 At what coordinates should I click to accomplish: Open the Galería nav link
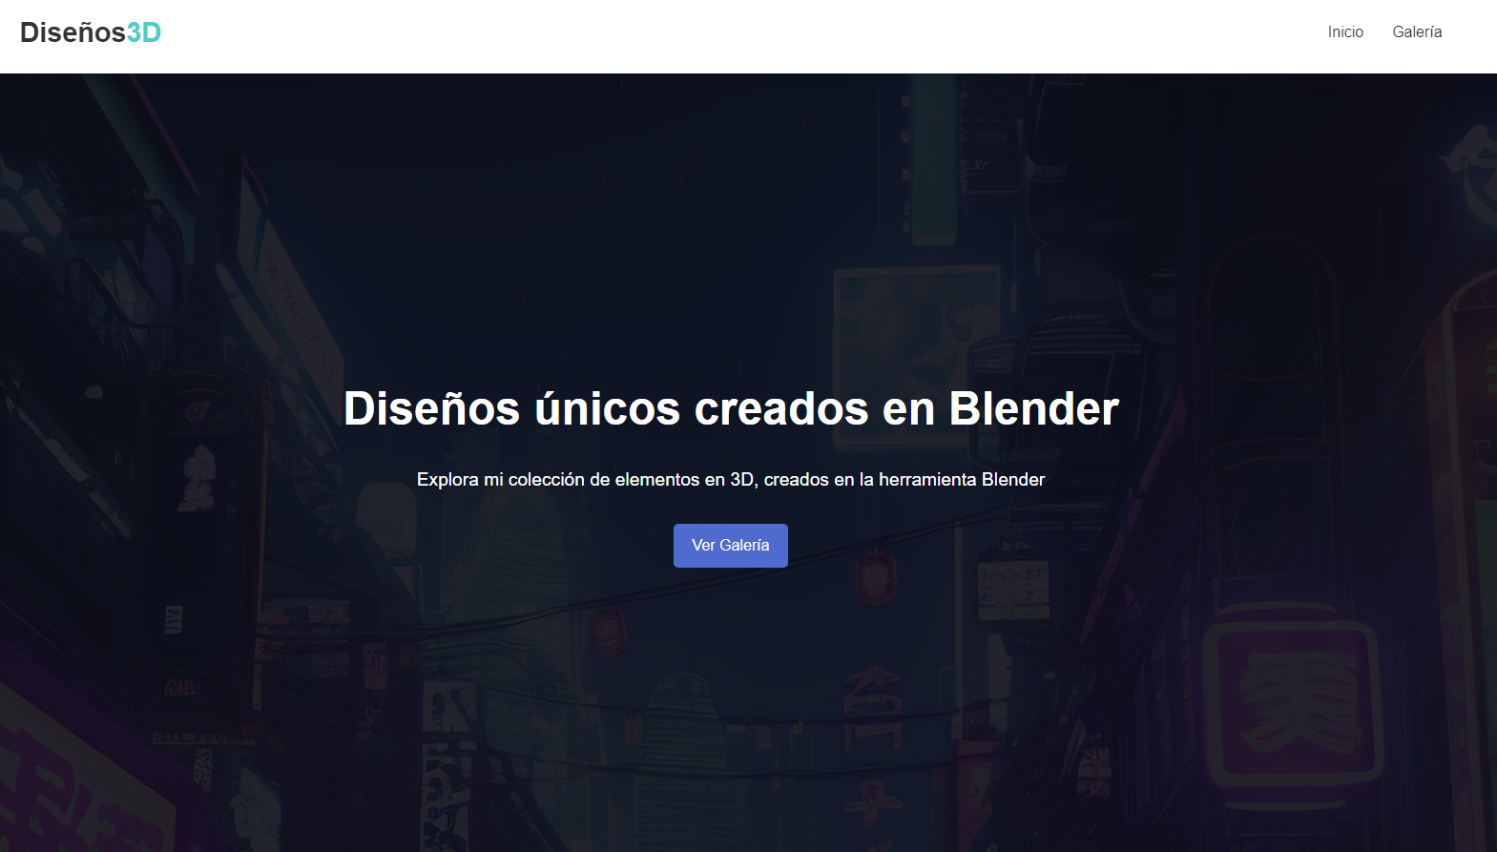pyautogui.click(x=1417, y=32)
